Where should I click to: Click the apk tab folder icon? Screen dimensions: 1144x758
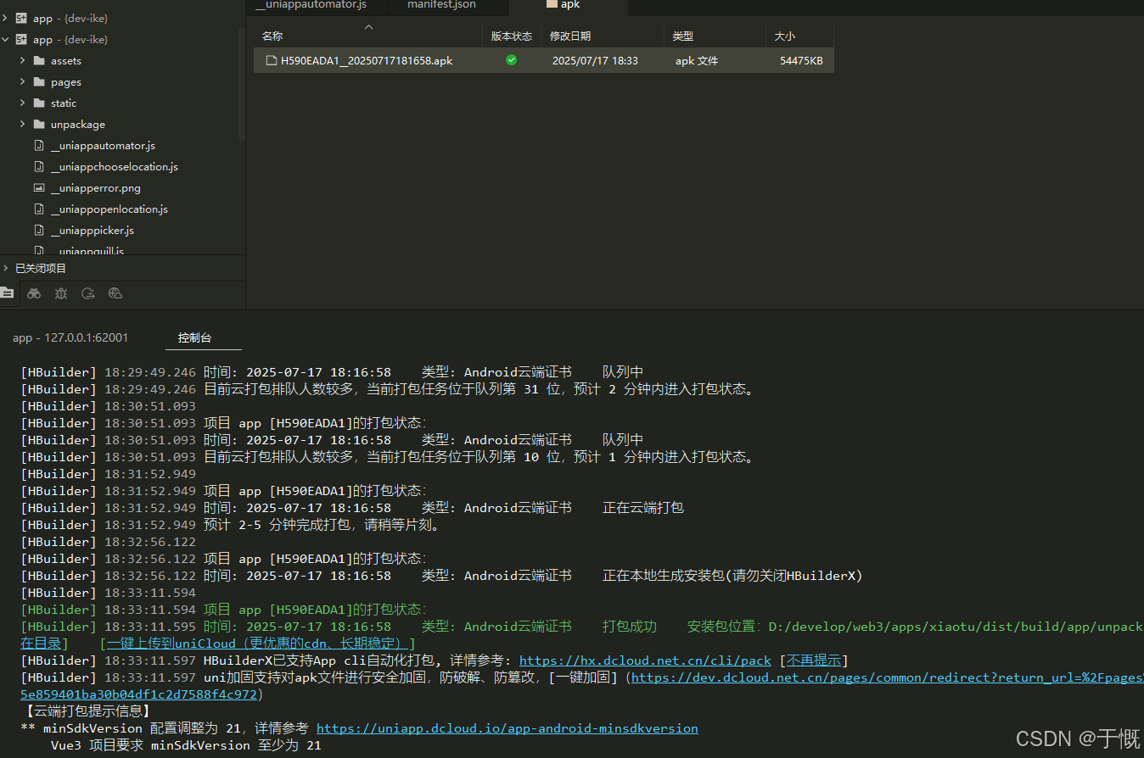pos(552,4)
